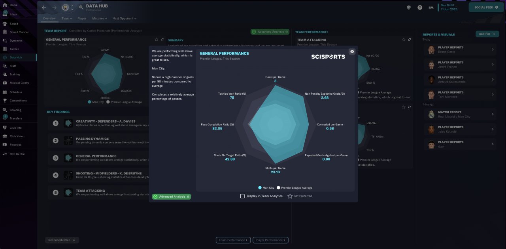Go to Training in the sidebar
Screen dimensions: 506x249
point(18,74)
